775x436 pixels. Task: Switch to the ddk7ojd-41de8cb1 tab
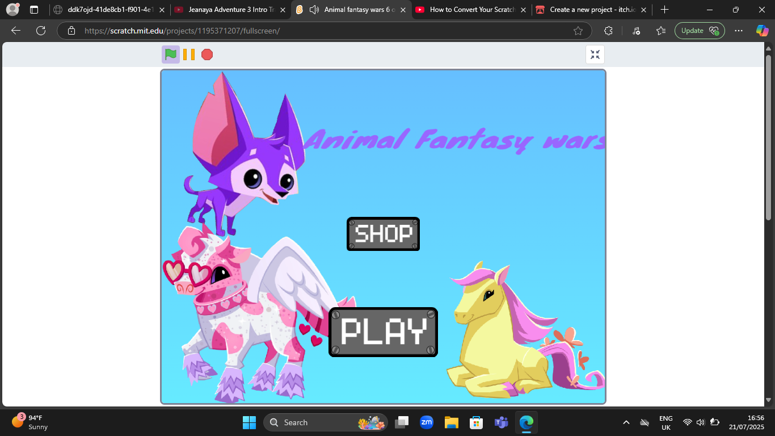pos(110,10)
